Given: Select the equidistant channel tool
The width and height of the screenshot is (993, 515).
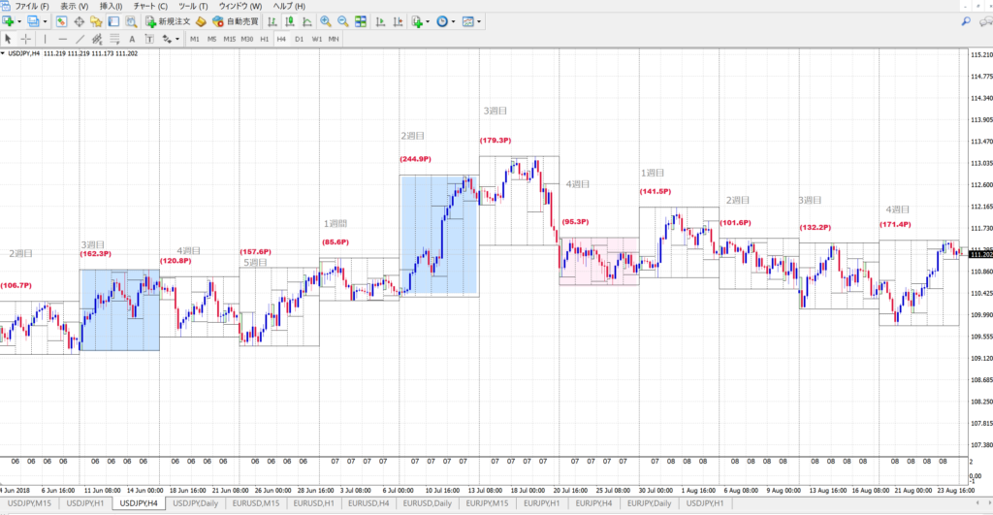Looking at the screenshot, I should tap(97, 39).
